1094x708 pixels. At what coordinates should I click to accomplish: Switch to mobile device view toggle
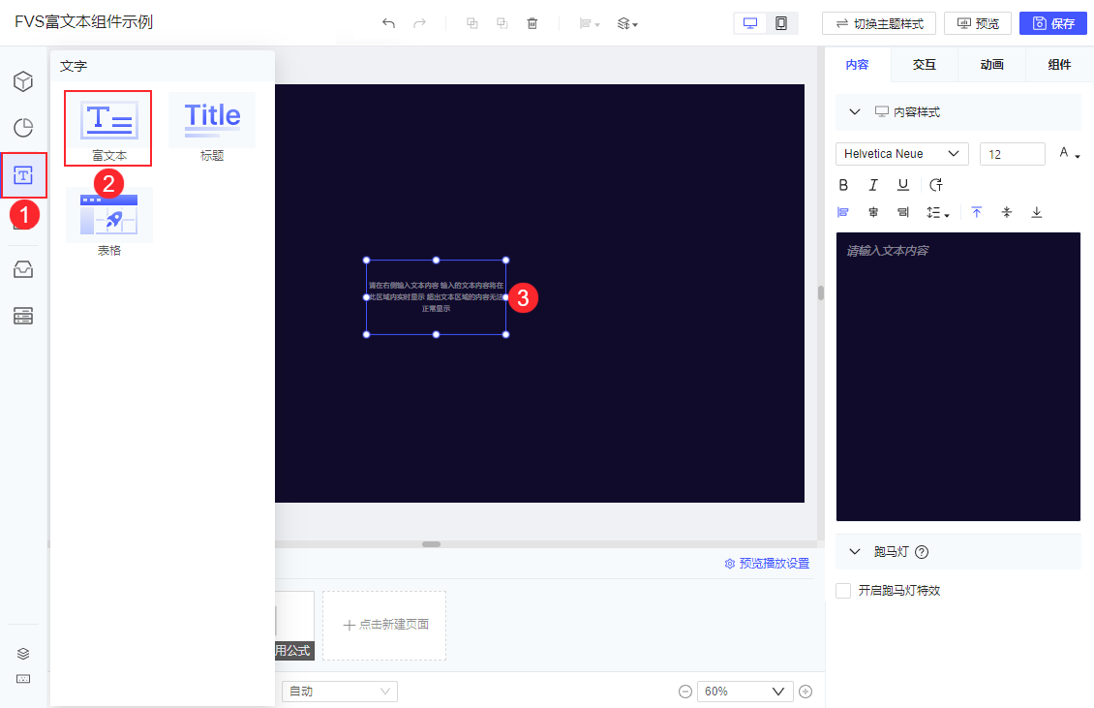coord(781,24)
